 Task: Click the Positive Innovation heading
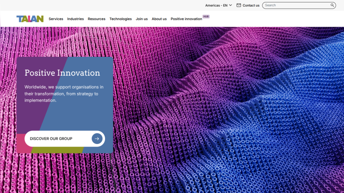coord(62,73)
